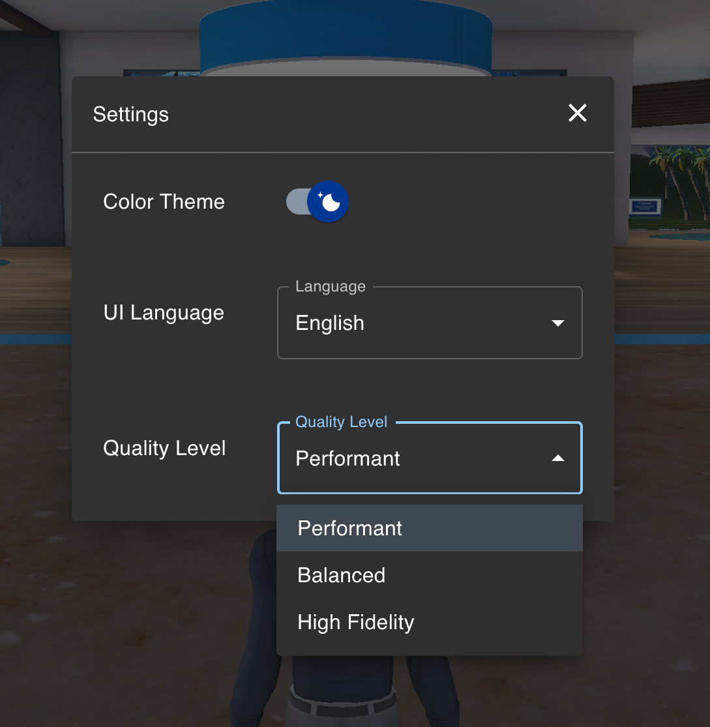This screenshot has height=727, width=710.
Task: Open the UI Language dropdown showing English
Action: (417, 323)
